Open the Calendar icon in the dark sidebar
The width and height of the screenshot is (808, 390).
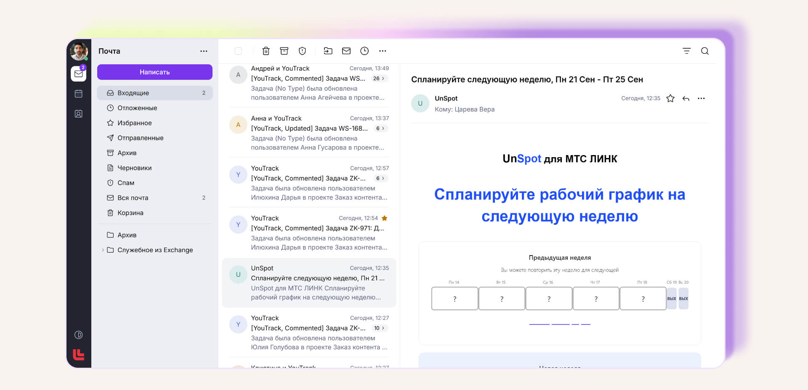[x=79, y=94]
